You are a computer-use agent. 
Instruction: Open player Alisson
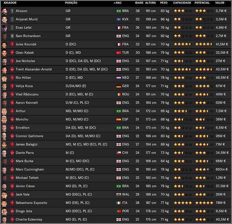[21, 11]
